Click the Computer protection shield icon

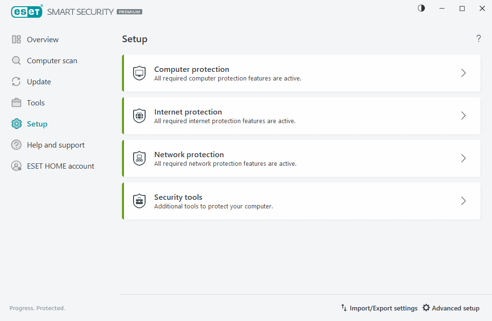coord(139,73)
